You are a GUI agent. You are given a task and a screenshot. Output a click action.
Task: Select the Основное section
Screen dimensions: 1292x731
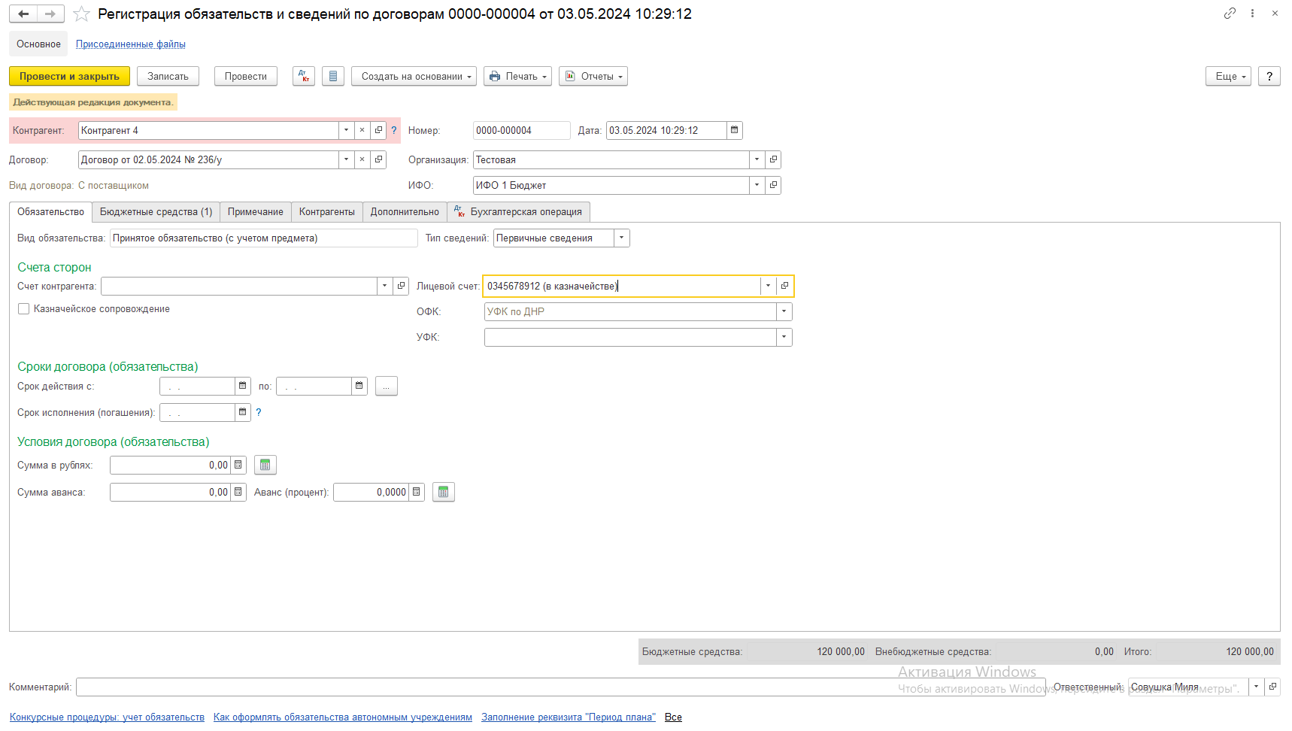pos(38,44)
